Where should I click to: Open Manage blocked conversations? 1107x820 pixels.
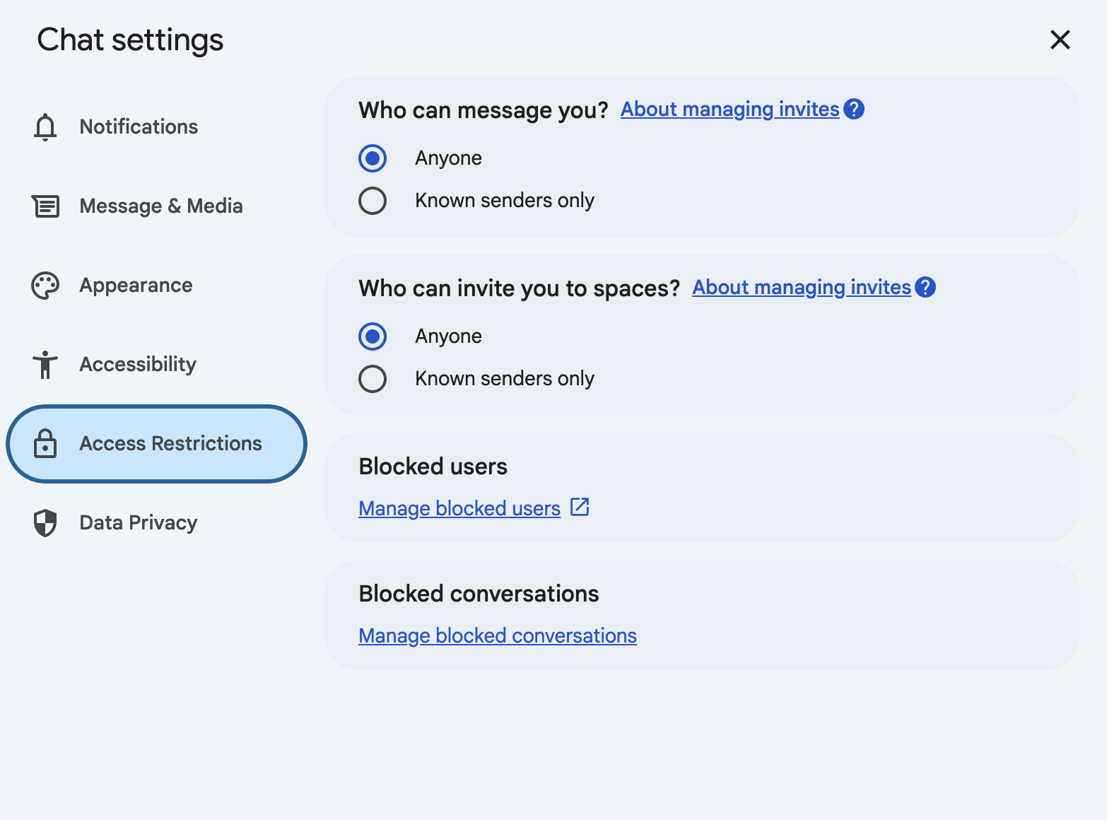tap(497, 635)
